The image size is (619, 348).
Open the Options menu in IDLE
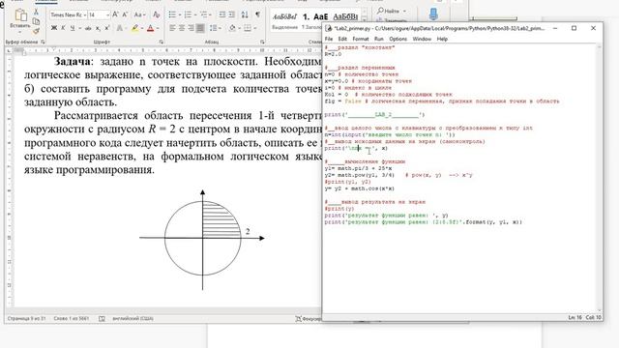point(398,39)
